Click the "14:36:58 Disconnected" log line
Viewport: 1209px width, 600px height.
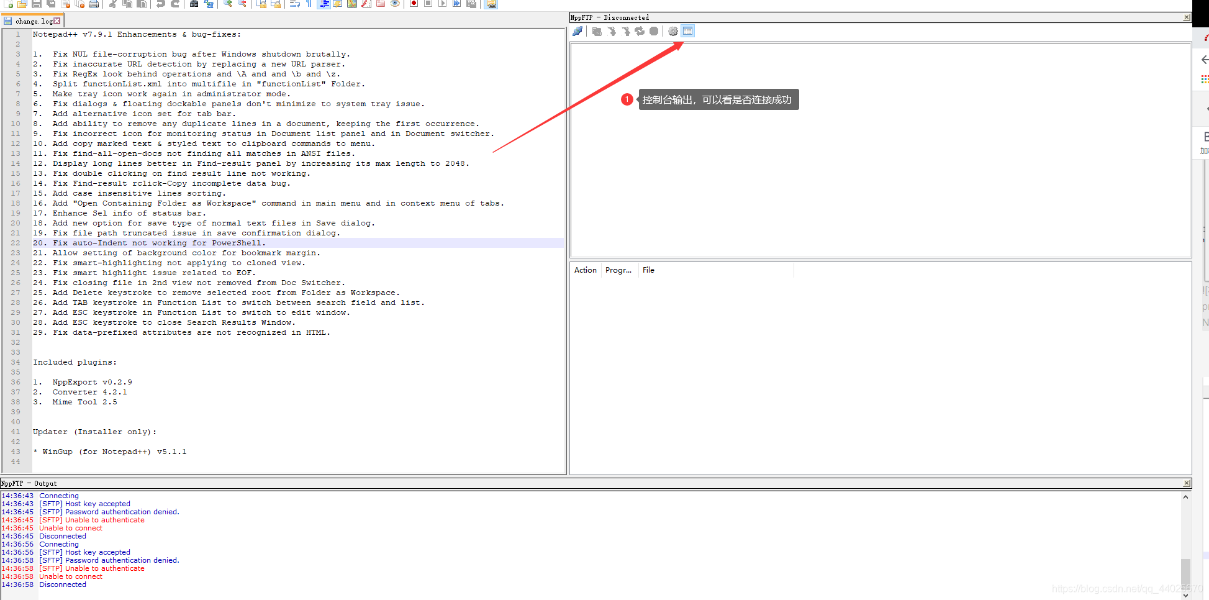pyautogui.click(x=43, y=584)
